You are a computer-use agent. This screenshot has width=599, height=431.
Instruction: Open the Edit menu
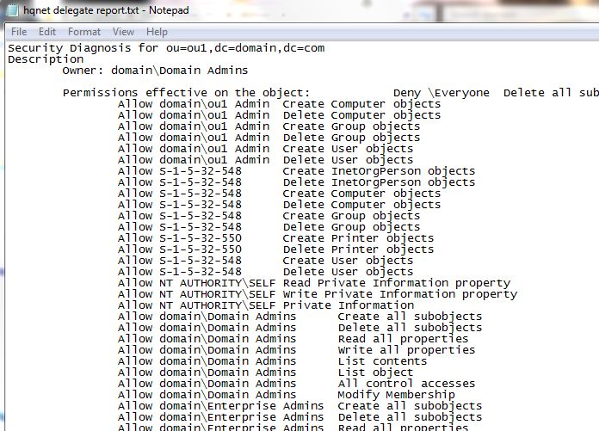[x=47, y=32]
